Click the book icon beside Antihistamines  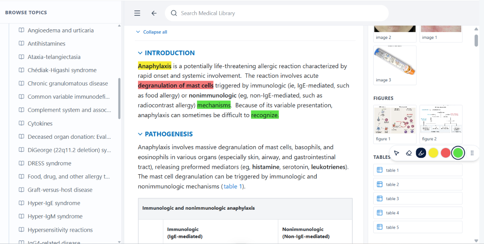pyautogui.click(x=22, y=44)
